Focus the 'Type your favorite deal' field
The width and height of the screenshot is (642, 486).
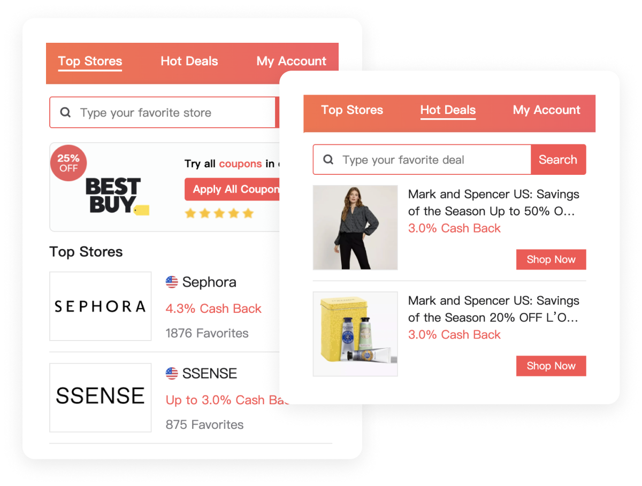pos(422,159)
